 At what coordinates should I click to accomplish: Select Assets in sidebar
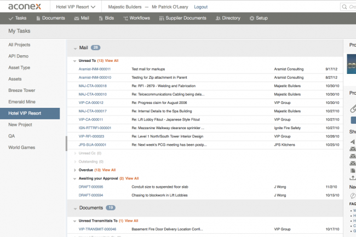(x=15, y=79)
